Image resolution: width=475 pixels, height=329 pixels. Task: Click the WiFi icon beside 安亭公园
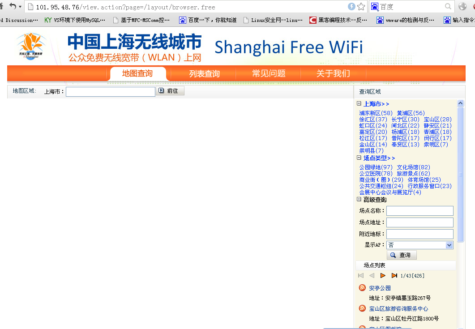[362, 287]
